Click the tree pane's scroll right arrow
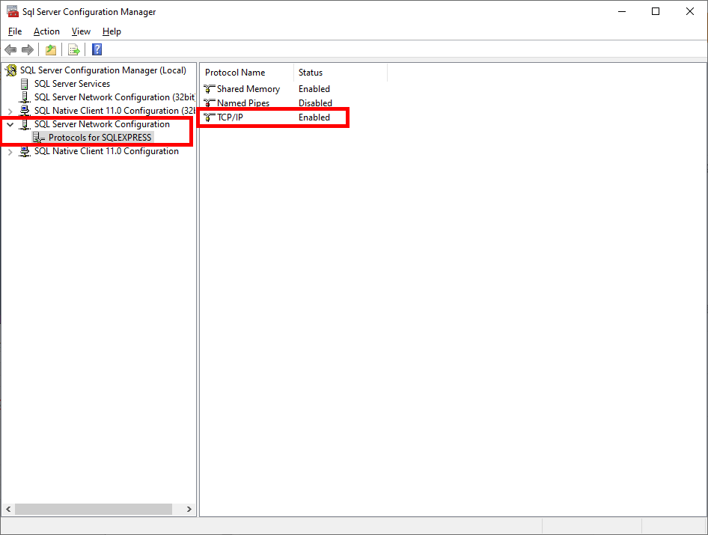708x535 pixels. click(x=189, y=510)
